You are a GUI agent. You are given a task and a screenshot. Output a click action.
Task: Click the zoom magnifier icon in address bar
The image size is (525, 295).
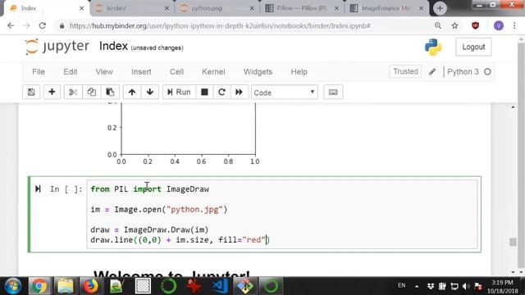(437, 25)
